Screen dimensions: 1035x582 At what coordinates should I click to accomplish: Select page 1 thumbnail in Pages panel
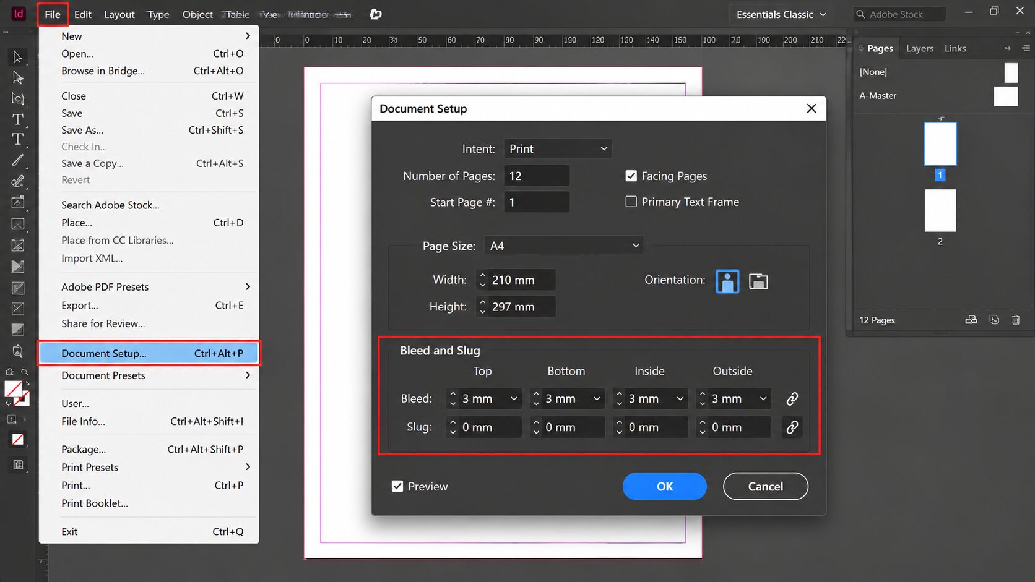pos(940,144)
